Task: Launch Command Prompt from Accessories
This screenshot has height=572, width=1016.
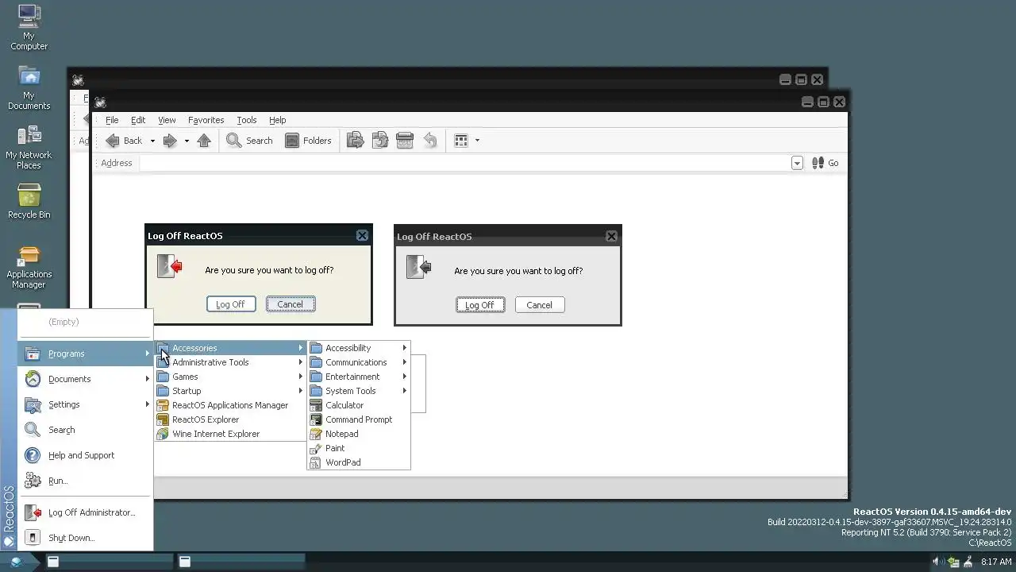Action: 359,419
